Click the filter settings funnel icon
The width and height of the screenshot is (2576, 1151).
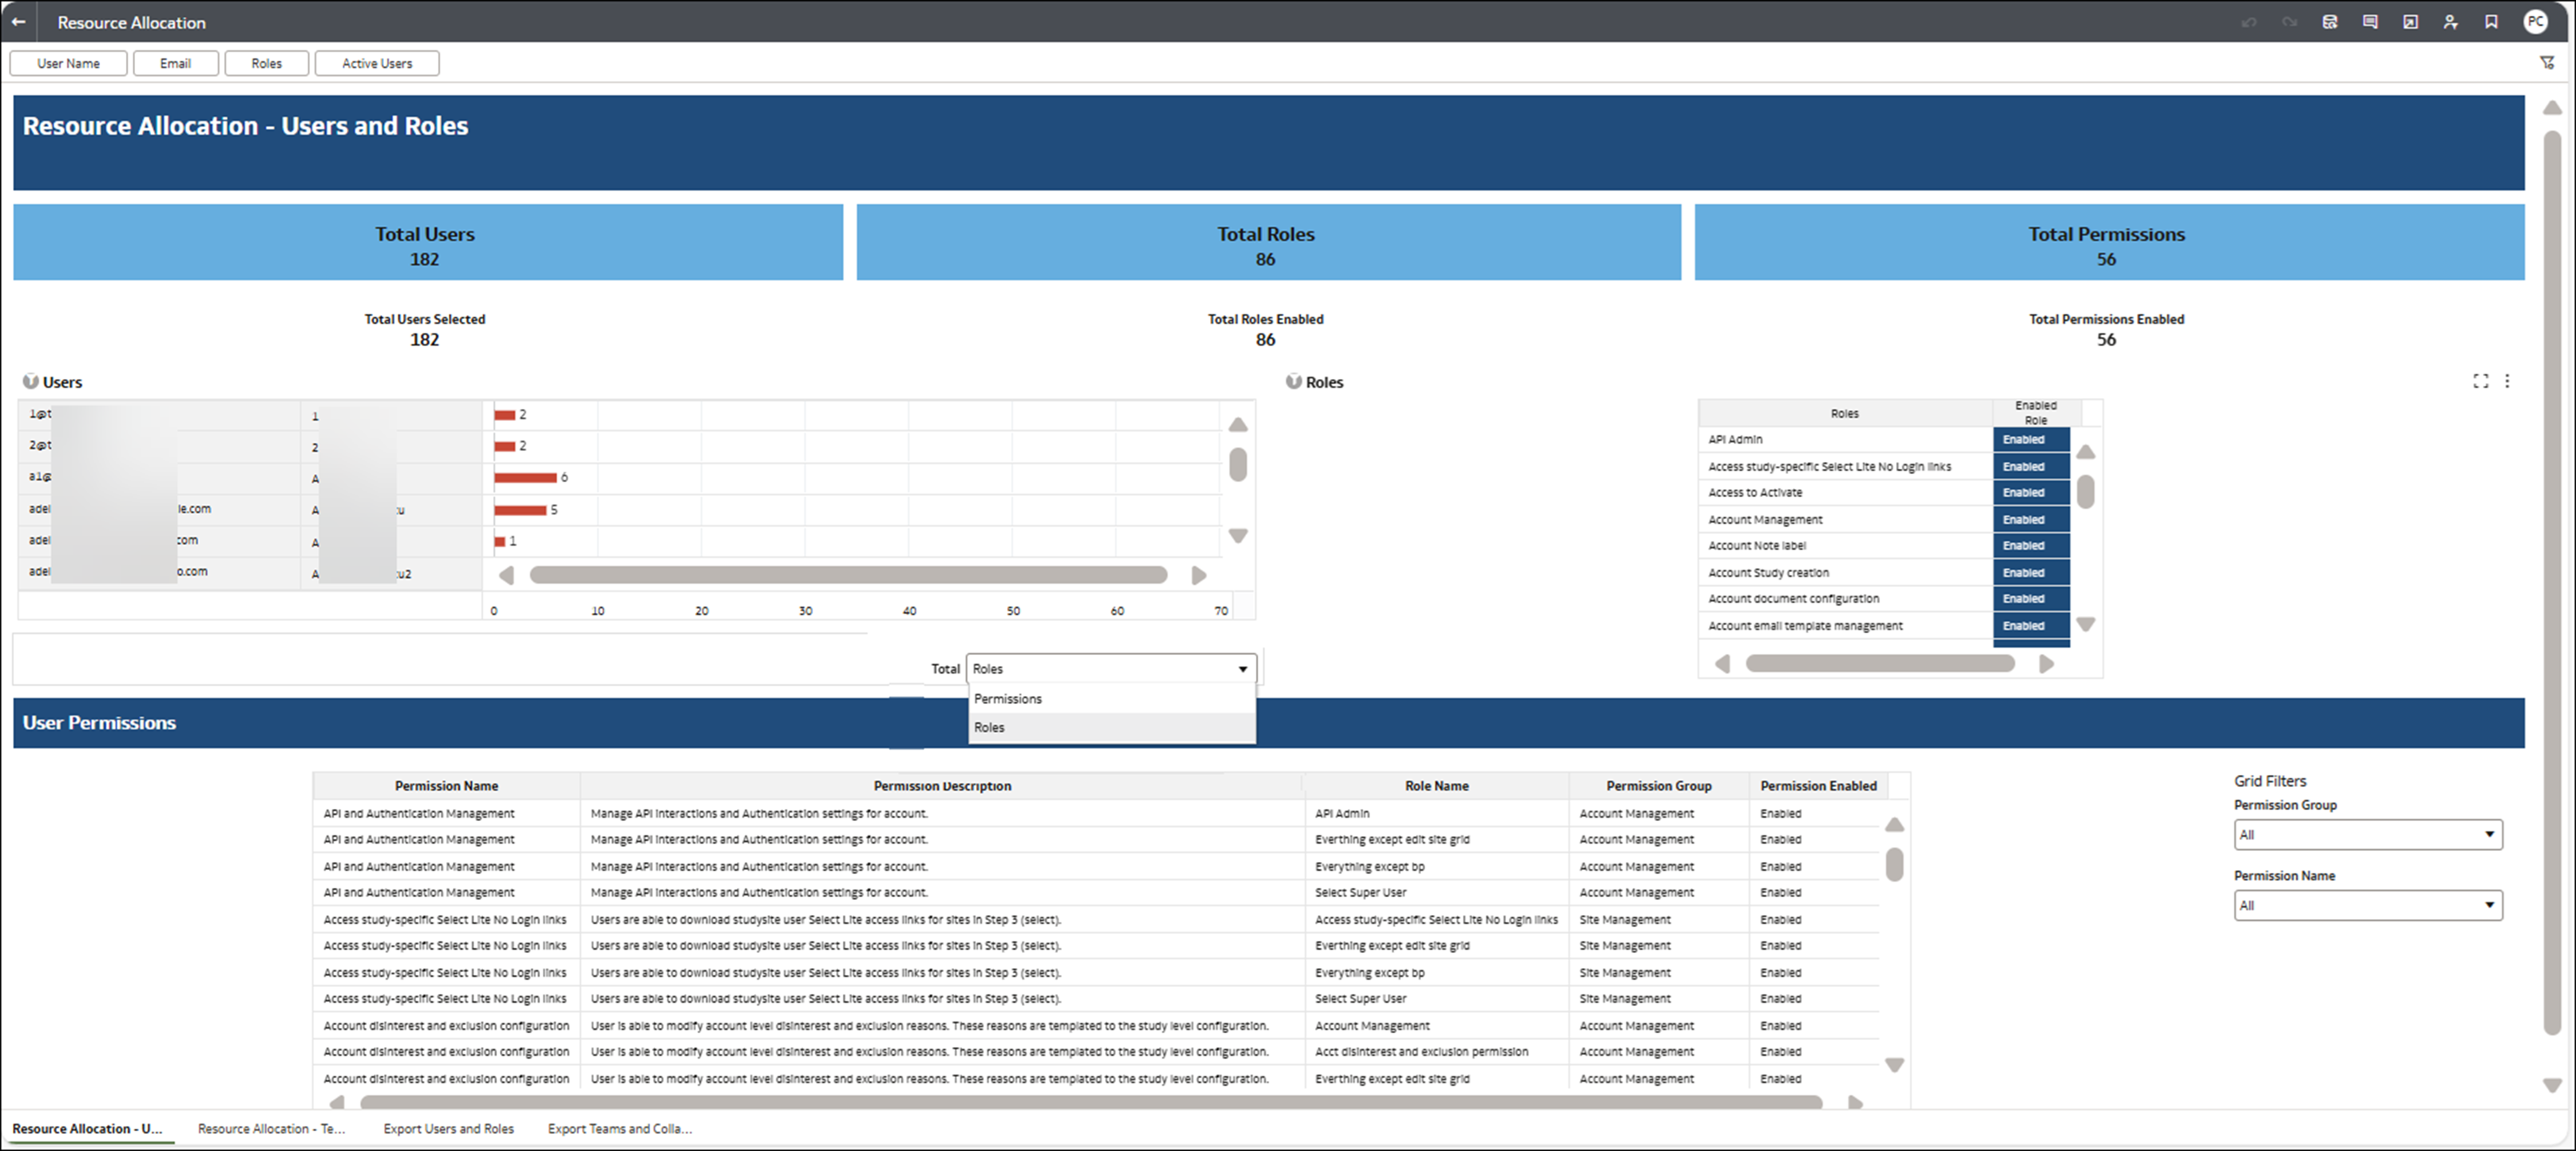[2547, 63]
